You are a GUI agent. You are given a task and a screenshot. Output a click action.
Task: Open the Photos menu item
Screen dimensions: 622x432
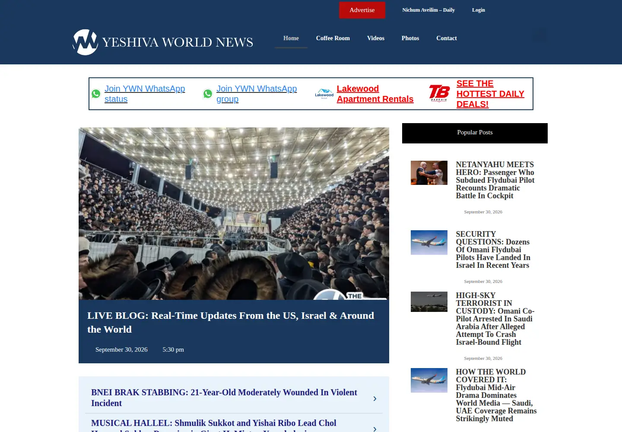tap(410, 38)
